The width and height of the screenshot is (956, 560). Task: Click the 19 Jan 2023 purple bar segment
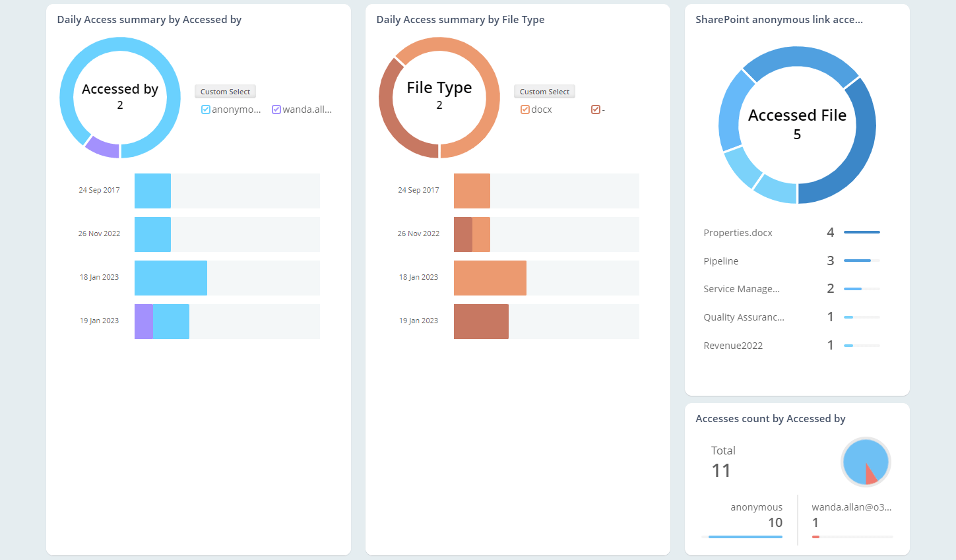click(143, 321)
